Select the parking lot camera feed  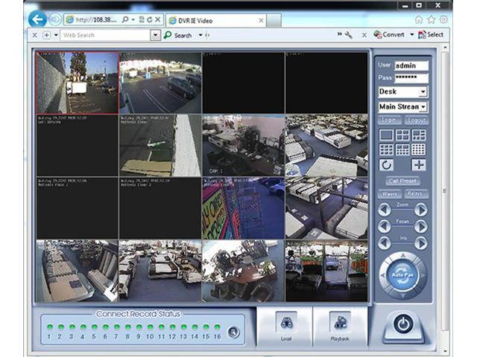tap(160, 83)
